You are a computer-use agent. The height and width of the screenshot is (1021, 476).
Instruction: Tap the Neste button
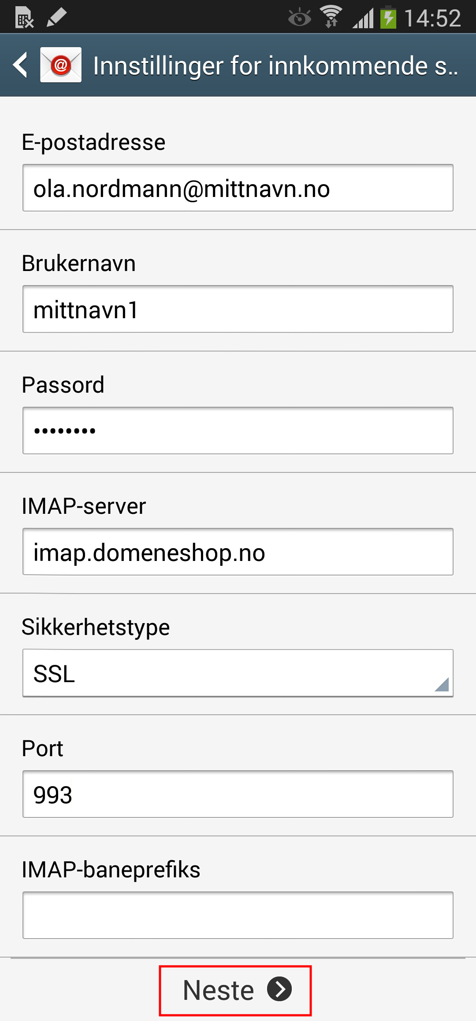point(235,991)
